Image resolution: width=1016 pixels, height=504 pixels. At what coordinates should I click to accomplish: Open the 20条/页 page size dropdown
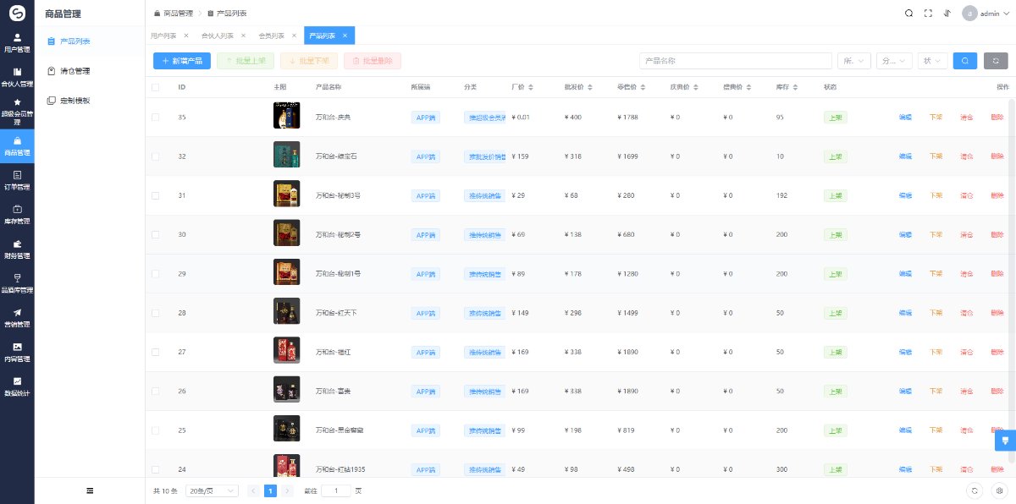(x=212, y=490)
